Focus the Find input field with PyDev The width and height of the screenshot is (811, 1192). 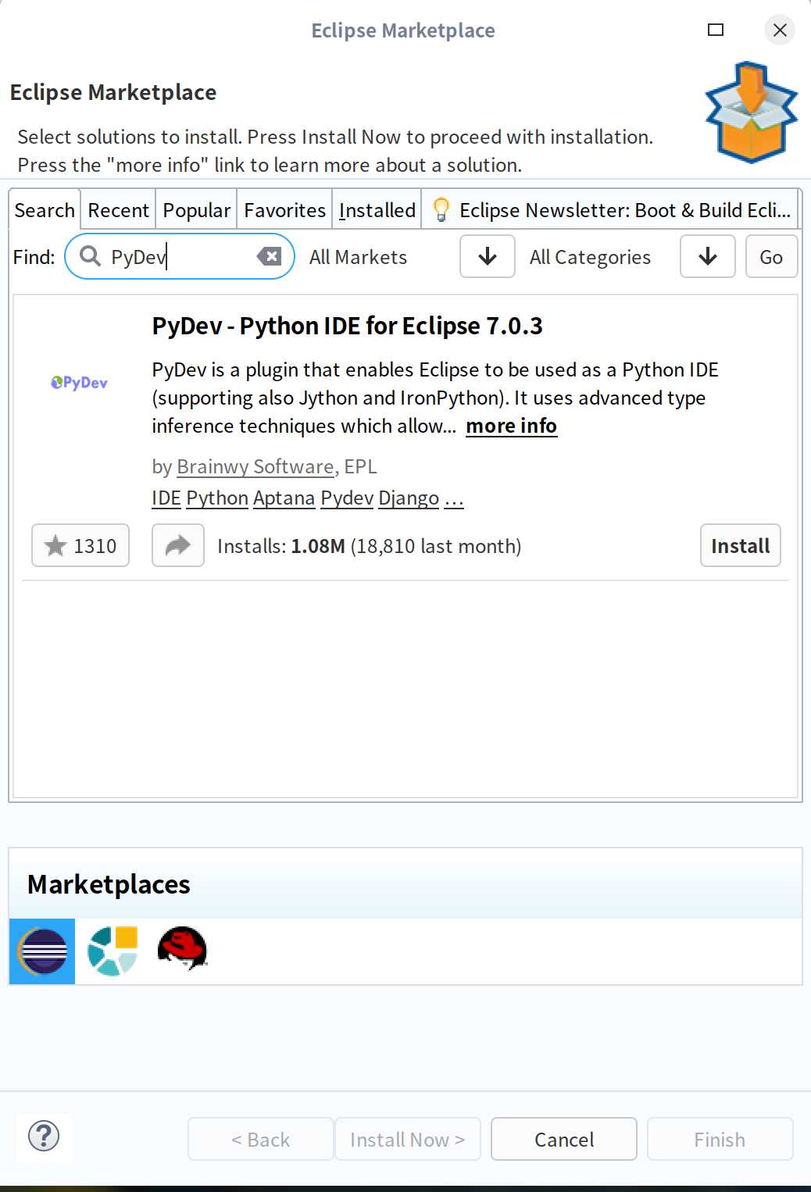click(180, 256)
